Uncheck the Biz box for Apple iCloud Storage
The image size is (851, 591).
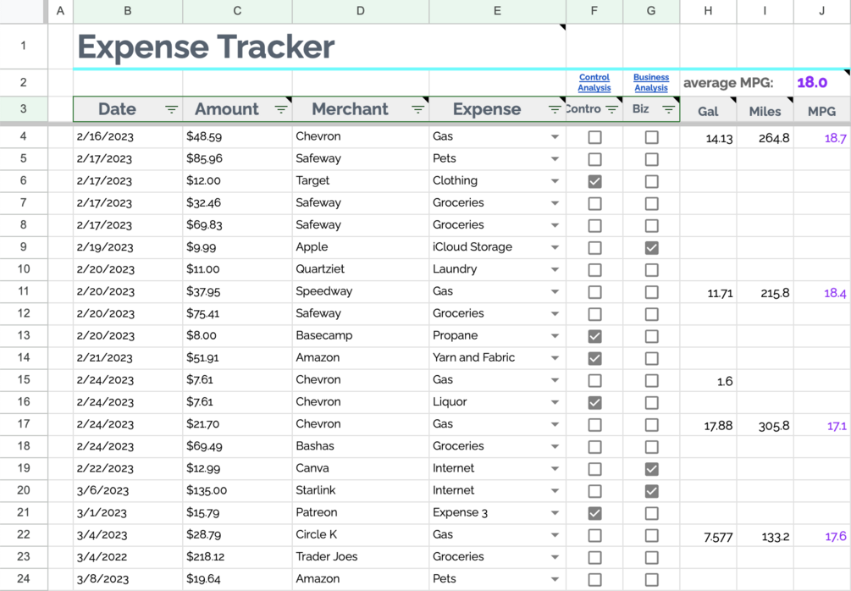click(x=652, y=248)
